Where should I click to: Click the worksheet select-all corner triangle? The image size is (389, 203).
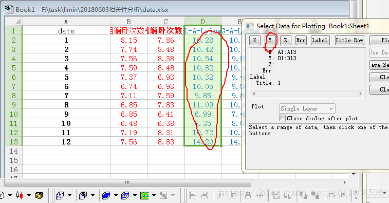[18, 22]
